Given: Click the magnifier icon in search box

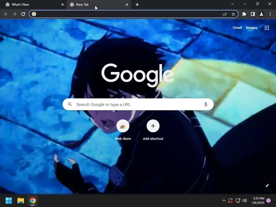Looking at the screenshot, I should click(70, 104).
